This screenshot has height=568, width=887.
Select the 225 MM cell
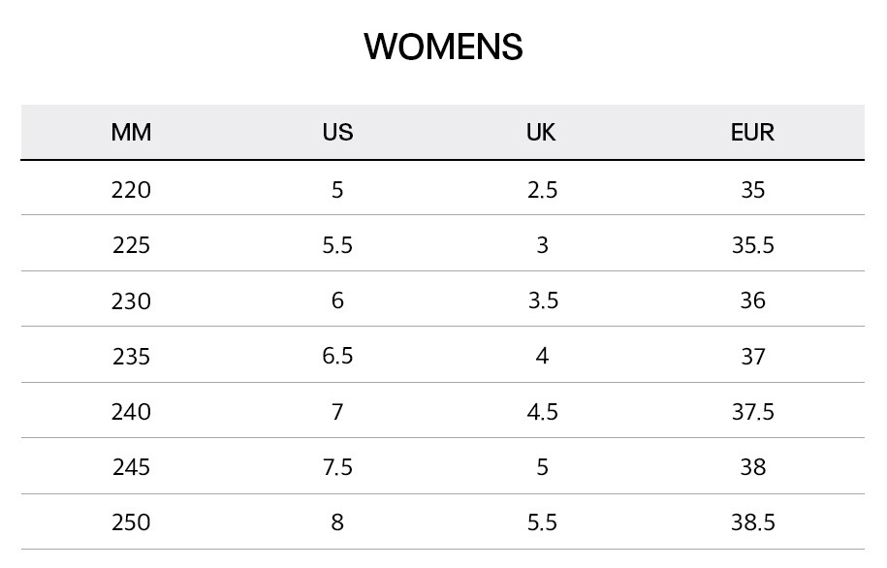131,245
